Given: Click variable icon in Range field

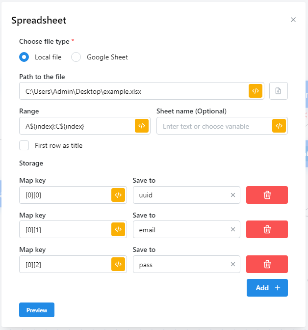Looking at the screenshot, I should [142, 126].
